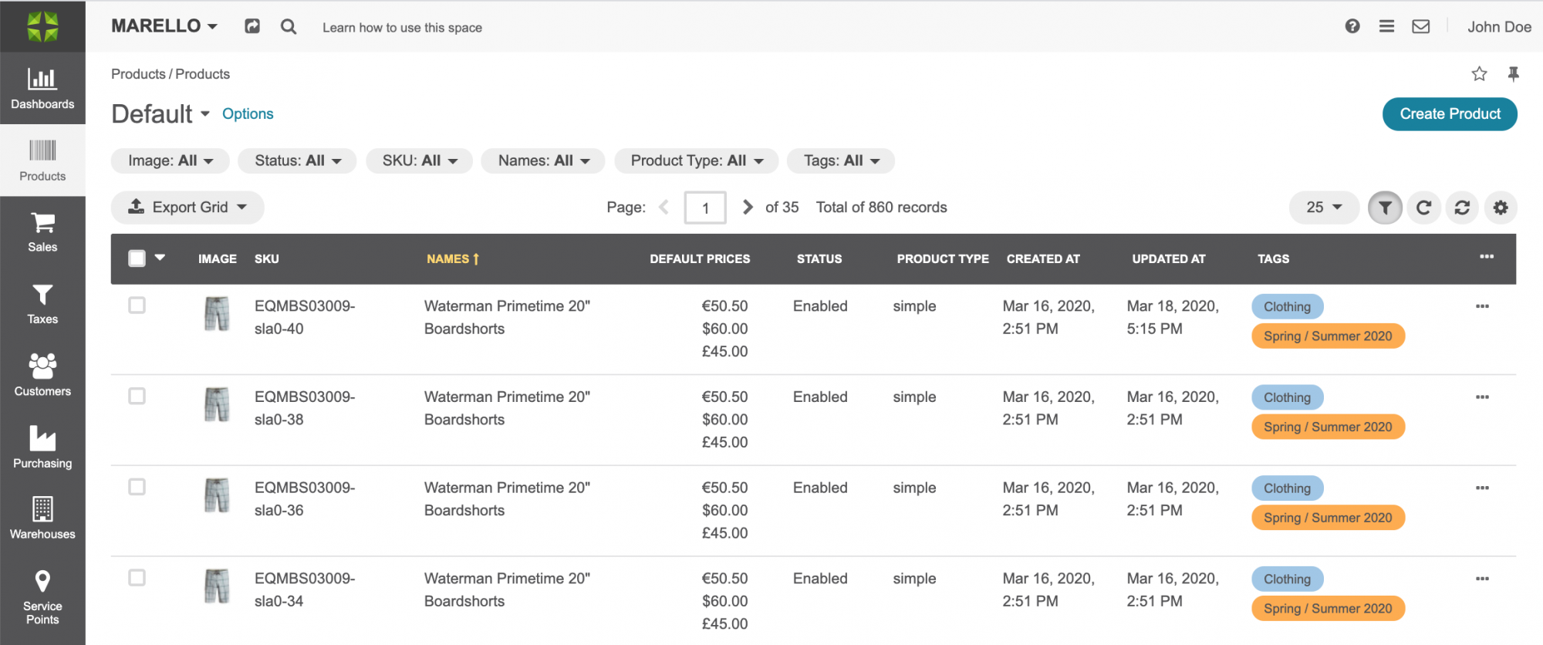Check the row for EQMBS03009-sla0-34
Image resolution: width=1543 pixels, height=645 pixels.
point(137,578)
